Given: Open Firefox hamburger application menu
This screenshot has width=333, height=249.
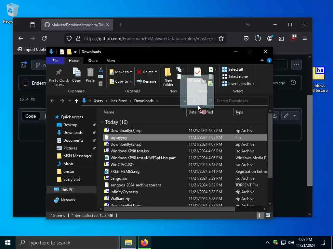Looking at the screenshot, I should click(304, 38).
